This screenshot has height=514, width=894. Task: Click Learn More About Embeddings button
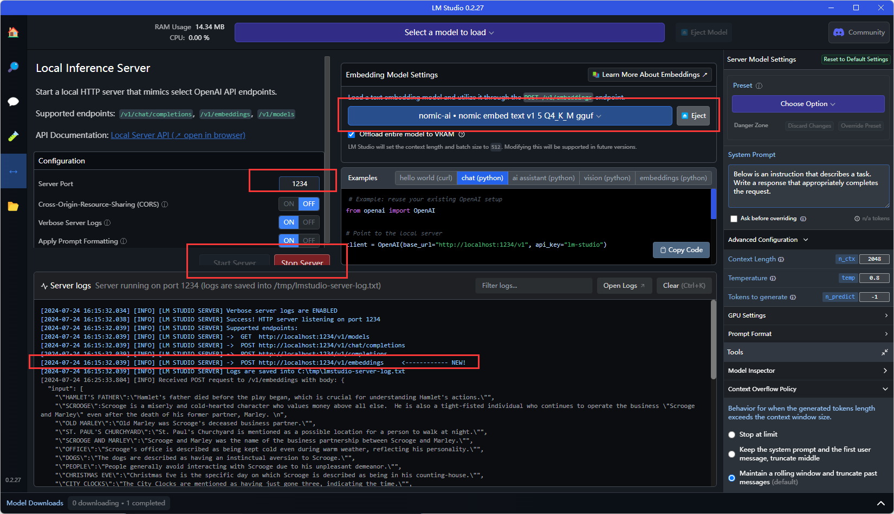pos(650,75)
